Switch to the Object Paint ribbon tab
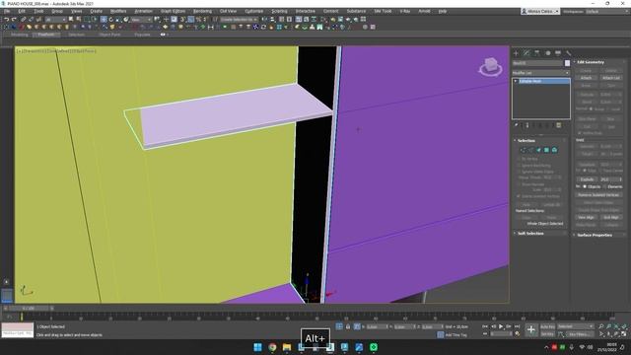This screenshot has height=355, width=631. [109, 35]
